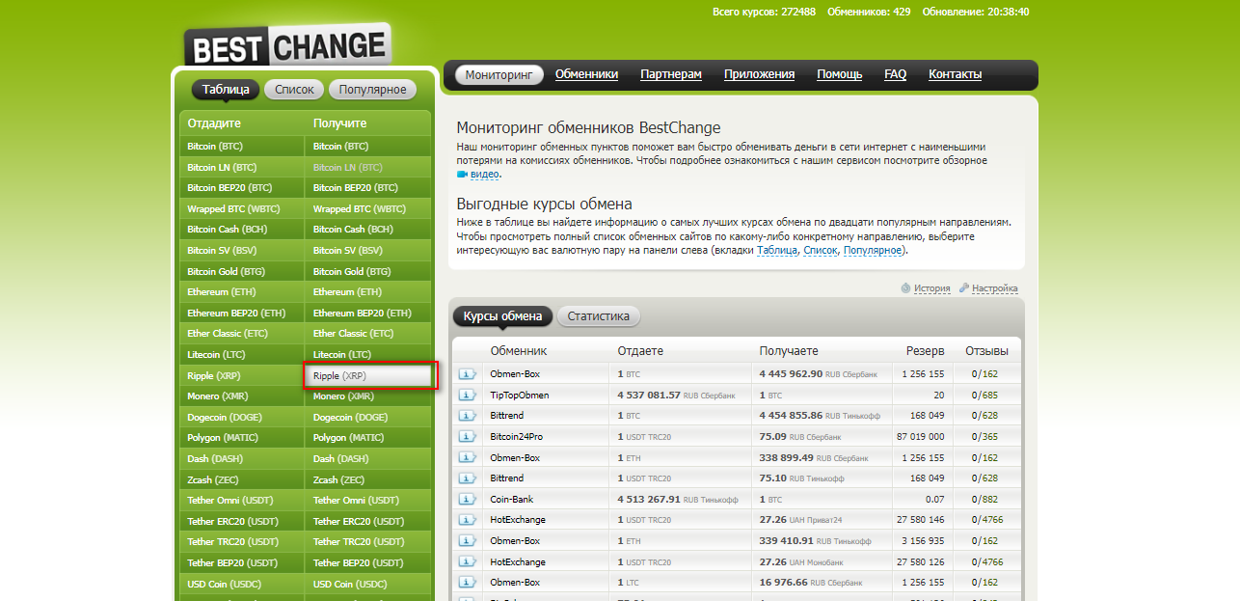Open info icon for Bitcoin24Pro row
Viewport: 1240px width, 601px height.
tap(468, 436)
